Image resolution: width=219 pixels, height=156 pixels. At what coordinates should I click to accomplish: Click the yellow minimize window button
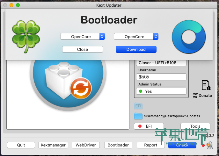coord(11,5)
